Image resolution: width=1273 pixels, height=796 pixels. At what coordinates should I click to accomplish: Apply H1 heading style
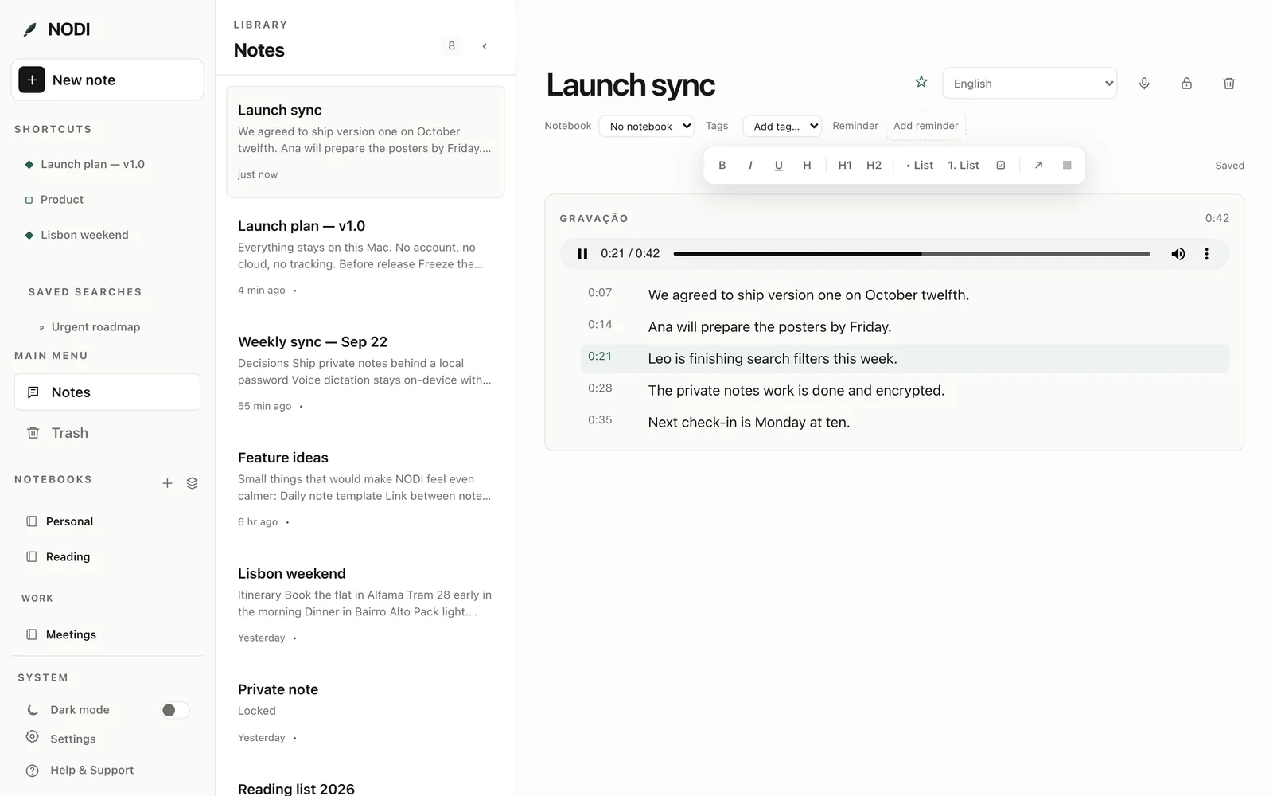tap(845, 166)
